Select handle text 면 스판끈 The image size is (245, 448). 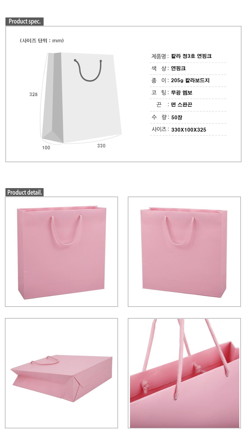[x=182, y=105]
